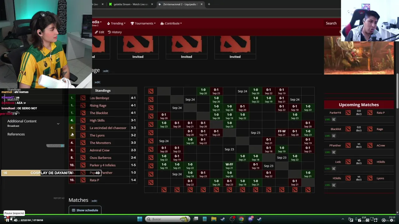The image size is (399, 224).
Task: Open the Kick stream icon for Blacklist match
Action: pyautogui.click(x=334, y=136)
